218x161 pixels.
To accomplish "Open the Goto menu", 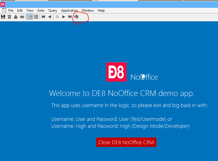I will coord(41,11).
